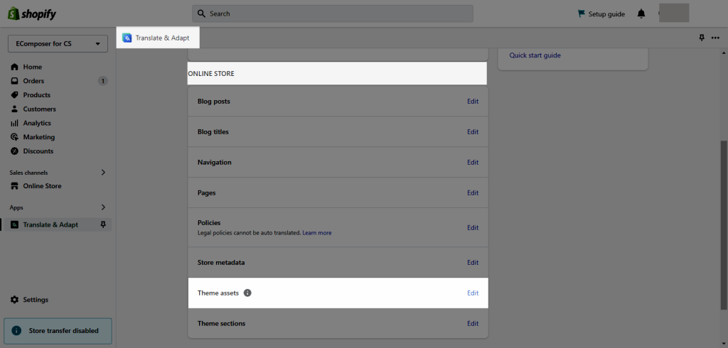Open the three-dot more actions menu
The height and width of the screenshot is (348, 728).
[715, 38]
